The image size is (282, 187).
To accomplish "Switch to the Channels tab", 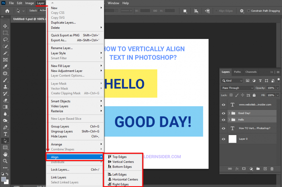I will [x=251, y=72].
